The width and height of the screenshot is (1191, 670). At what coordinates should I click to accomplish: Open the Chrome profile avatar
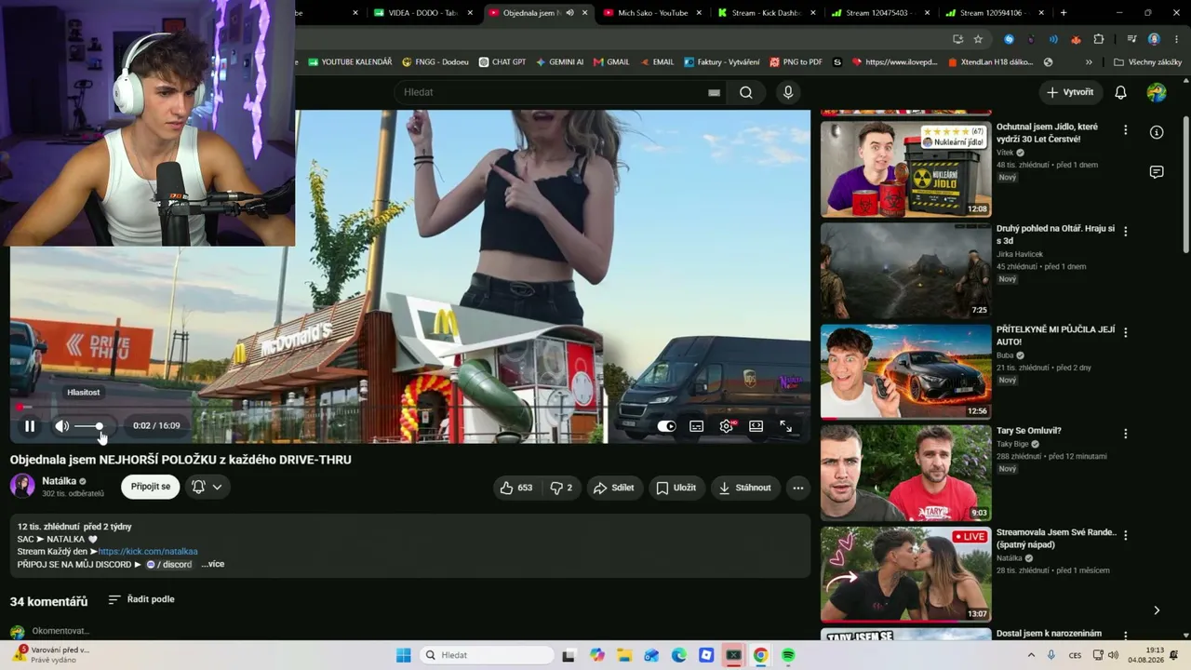(1154, 39)
